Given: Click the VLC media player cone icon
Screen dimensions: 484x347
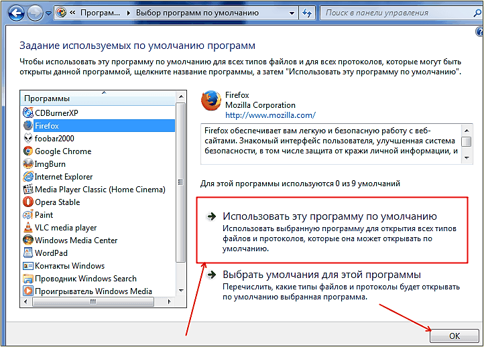Looking at the screenshot, I should pyautogui.click(x=28, y=227).
